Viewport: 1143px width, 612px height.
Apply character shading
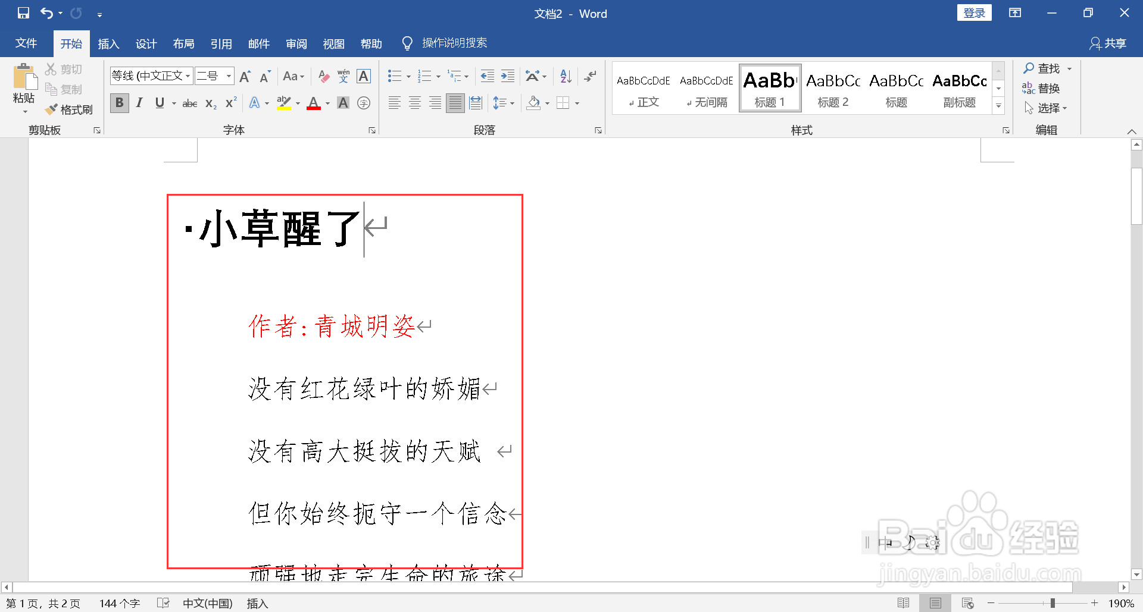pos(343,103)
